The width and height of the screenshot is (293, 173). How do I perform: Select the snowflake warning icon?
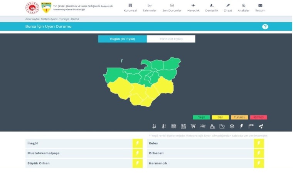232,126
